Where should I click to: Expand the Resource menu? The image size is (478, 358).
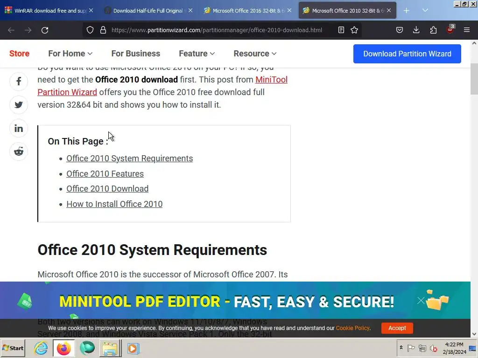coord(255,54)
